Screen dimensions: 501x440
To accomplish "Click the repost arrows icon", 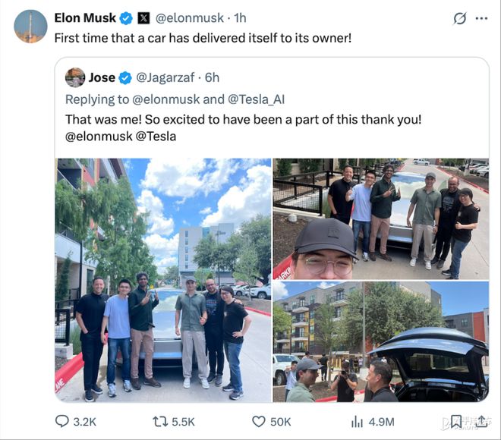I will [x=160, y=422].
